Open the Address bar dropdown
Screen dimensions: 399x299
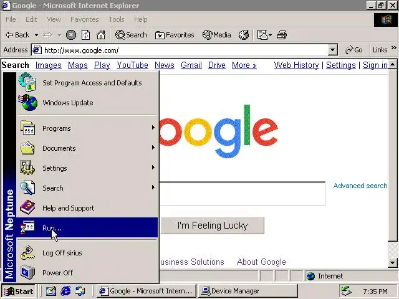coord(332,50)
